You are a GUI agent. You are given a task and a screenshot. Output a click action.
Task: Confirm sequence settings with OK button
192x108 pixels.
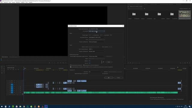pyautogui.click(x=109, y=78)
